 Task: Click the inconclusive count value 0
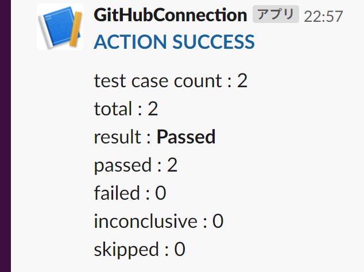pyautogui.click(x=218, y=222)
